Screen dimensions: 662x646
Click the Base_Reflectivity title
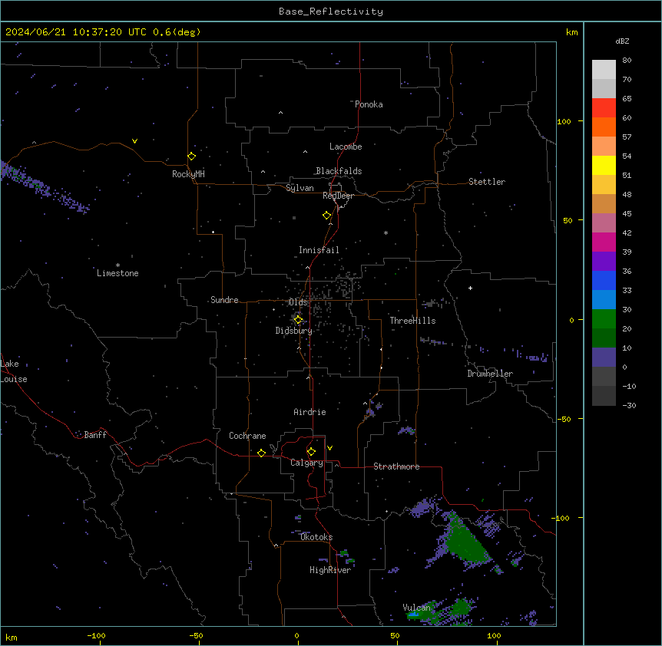[331, 12]
